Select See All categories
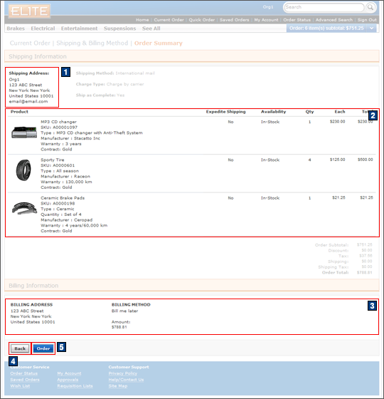384x399 pixels. point(151,28)
